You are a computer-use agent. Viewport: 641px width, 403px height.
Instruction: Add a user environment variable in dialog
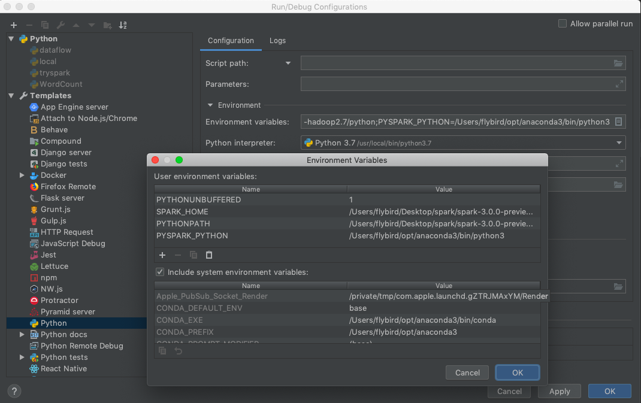point(162,255)
